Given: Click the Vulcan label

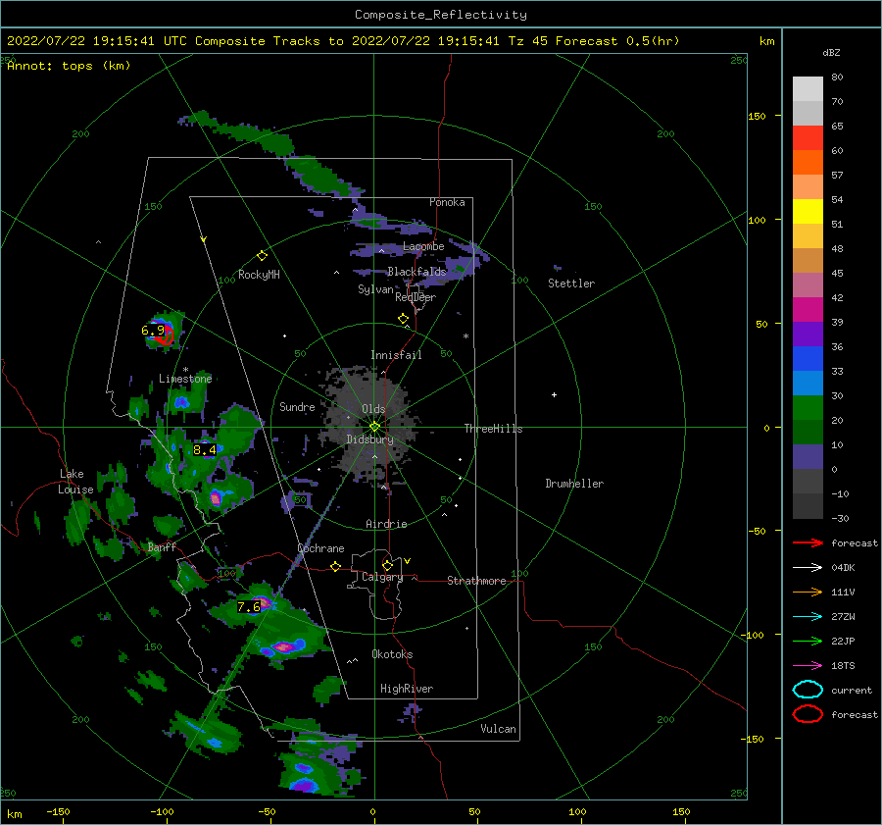Looking at the screenshot, I should pyautogui.click(x=498, y=729).
